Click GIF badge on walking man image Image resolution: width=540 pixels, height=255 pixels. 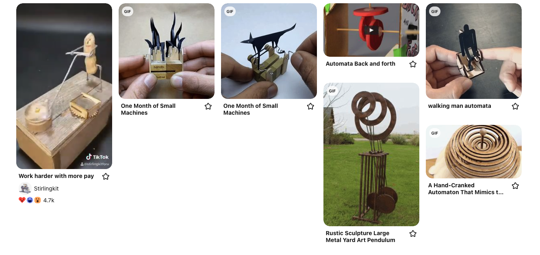pos(435,11)
